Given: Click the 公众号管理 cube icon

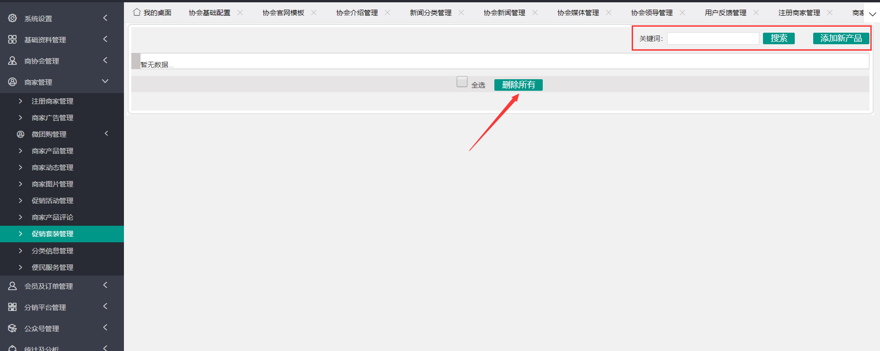Looking at the screenshot, I should pyautogui.click(x=12, y=328).
